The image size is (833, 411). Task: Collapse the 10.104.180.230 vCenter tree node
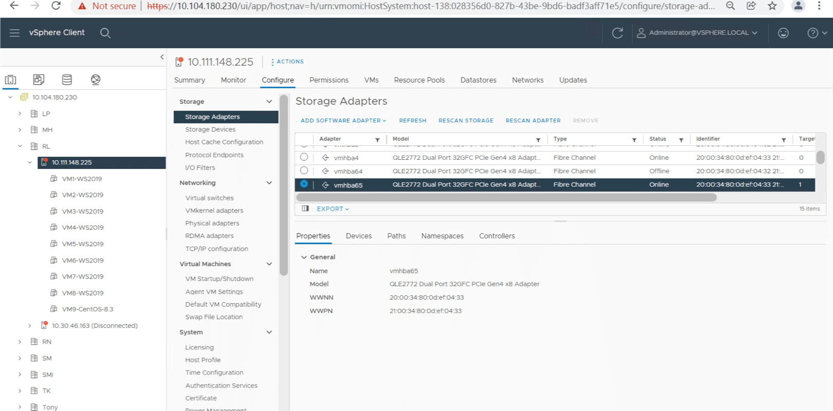click(x=10, y=97)
